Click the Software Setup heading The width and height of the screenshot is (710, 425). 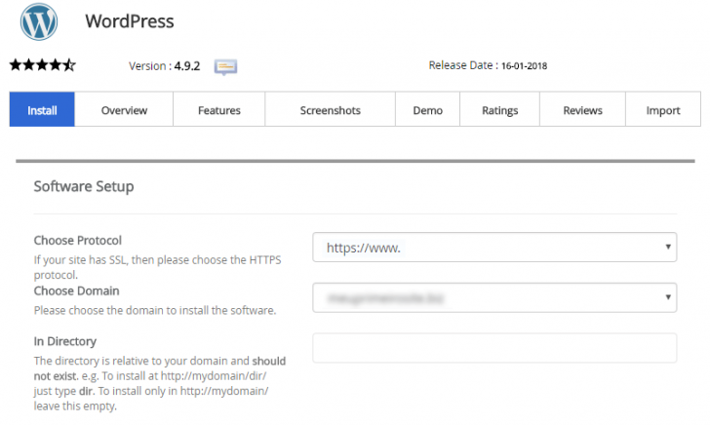pos(84,186)
